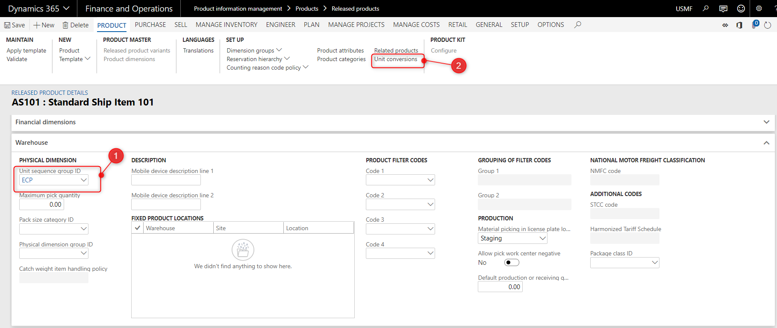Click Unit conversions link
This screenshot has width=777, height=328.
(396, 59)
